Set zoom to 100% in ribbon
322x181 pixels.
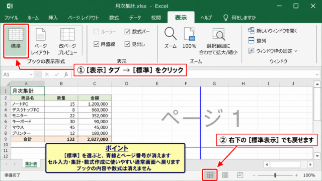point(189,38)
